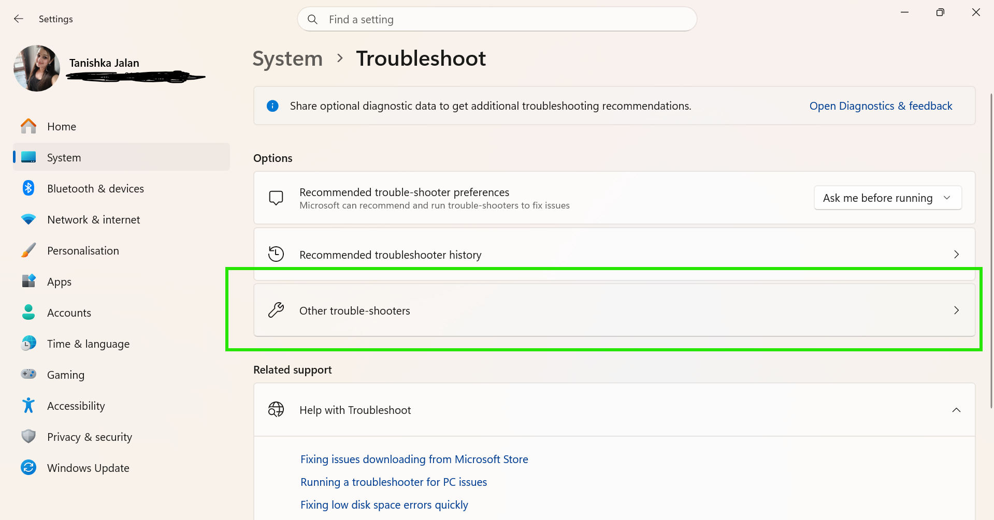Viewport: 994px width, 520px height.
Task: Maximize or restore the Settings window
Action: [940, 12]
